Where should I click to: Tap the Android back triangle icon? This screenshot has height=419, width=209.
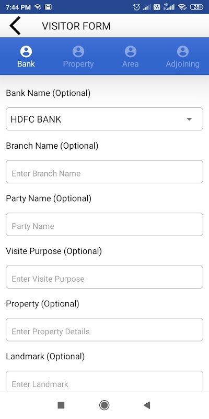(x=147, y=405)
